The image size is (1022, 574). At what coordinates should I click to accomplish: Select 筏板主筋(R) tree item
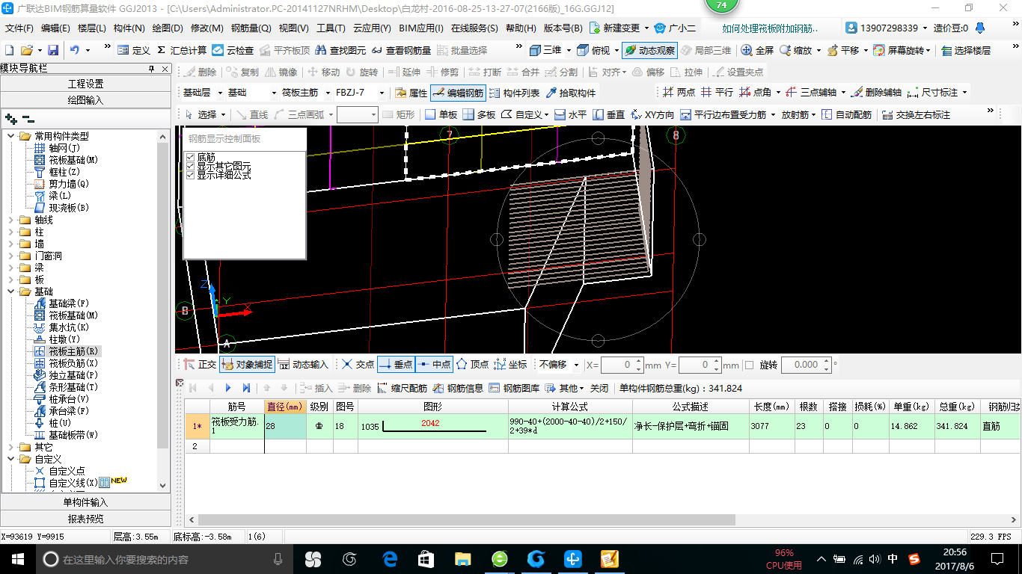tap(66, 351)
